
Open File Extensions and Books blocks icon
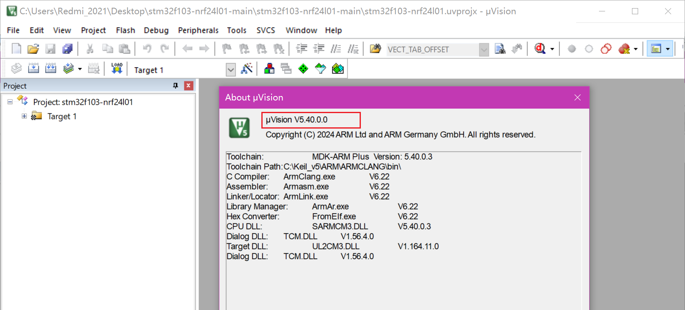(269, 69)
